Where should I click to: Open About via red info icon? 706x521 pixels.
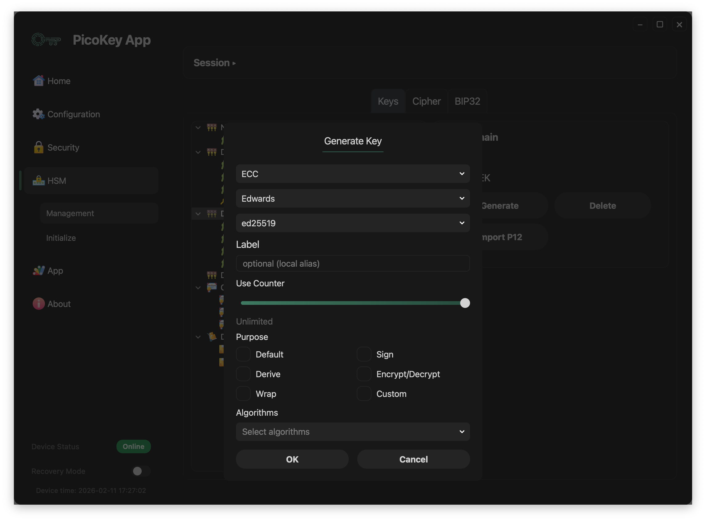[39, 304]
